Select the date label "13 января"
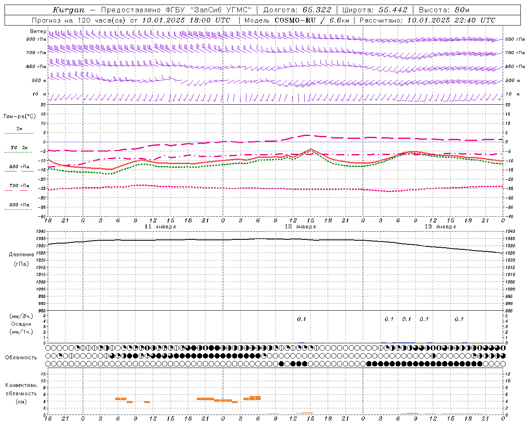 coord(440,227)
